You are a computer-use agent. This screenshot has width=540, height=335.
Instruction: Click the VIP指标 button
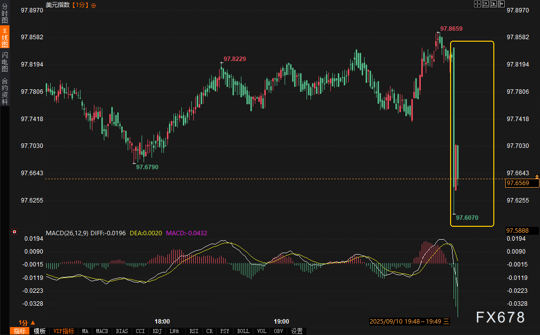click(x=64, y=331)
